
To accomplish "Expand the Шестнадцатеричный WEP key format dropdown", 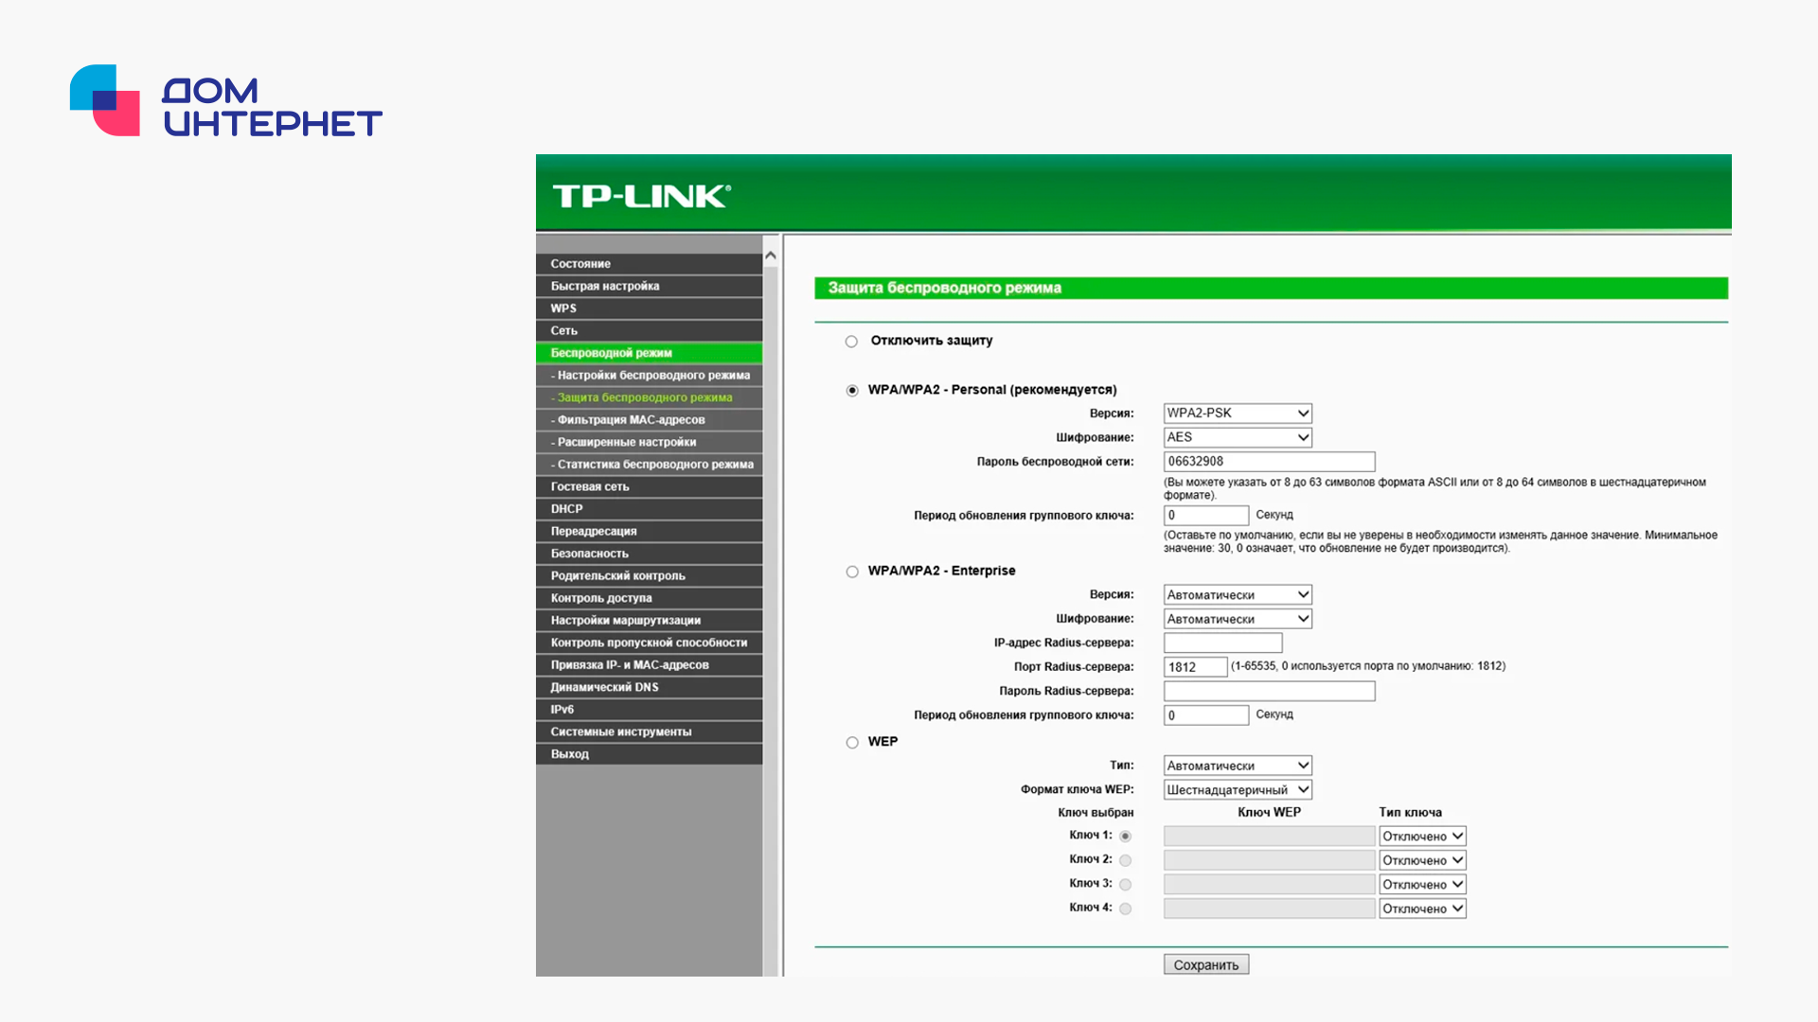I will point(1238,790).
